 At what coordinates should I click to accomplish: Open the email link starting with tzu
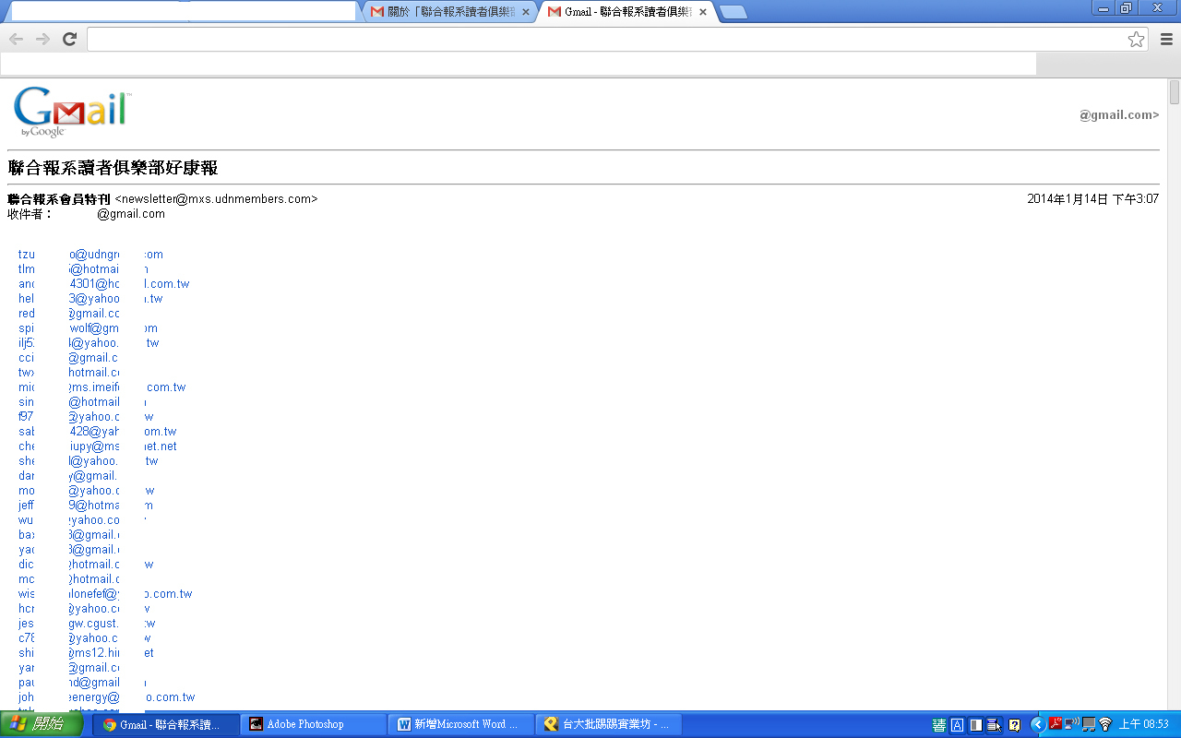[90, 255]
